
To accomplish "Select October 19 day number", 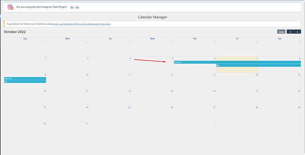I will 172,91.
